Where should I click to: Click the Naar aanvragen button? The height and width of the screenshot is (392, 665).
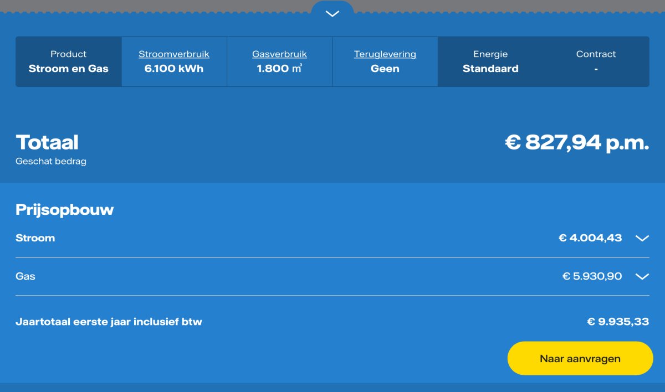click(580, 358)
